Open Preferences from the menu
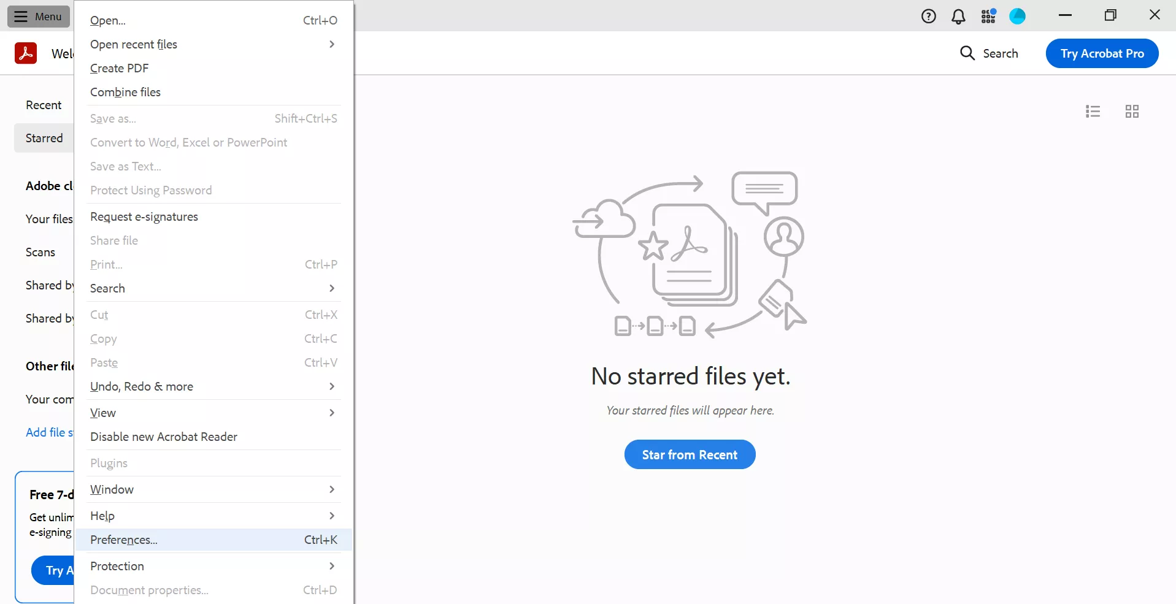This screenshot has width=1176, height=604. click(x=123, y=540)
